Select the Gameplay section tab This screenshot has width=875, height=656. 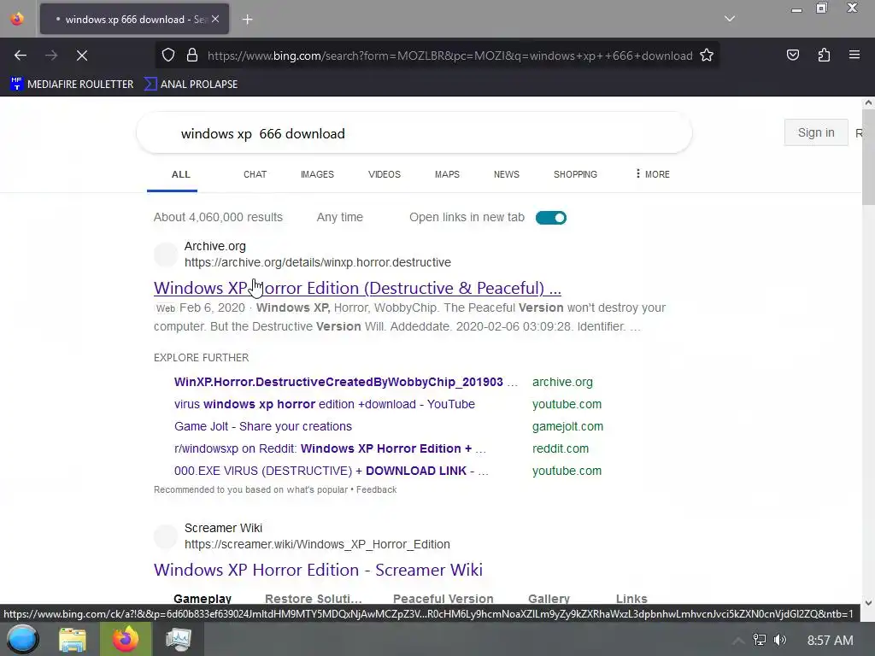203,599
